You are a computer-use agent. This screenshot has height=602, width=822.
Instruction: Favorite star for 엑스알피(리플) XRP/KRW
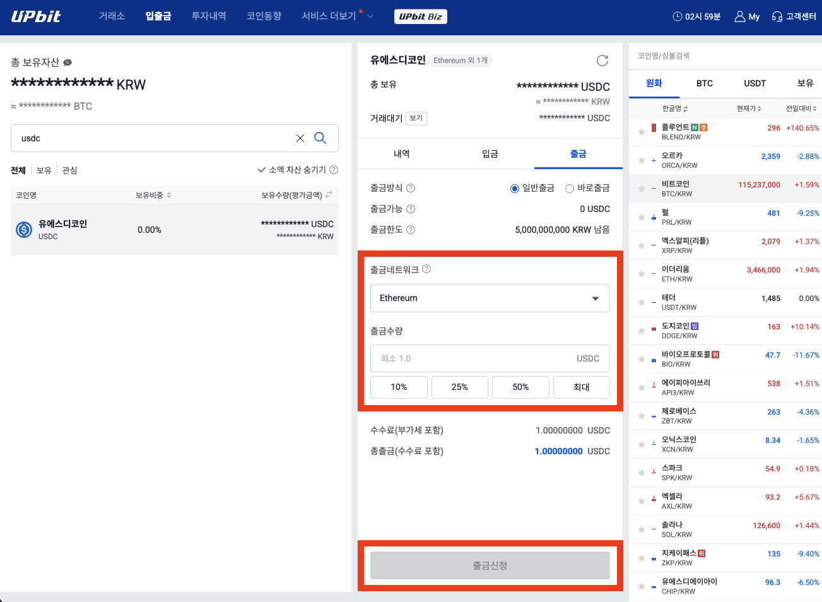(x=641, y=245)
